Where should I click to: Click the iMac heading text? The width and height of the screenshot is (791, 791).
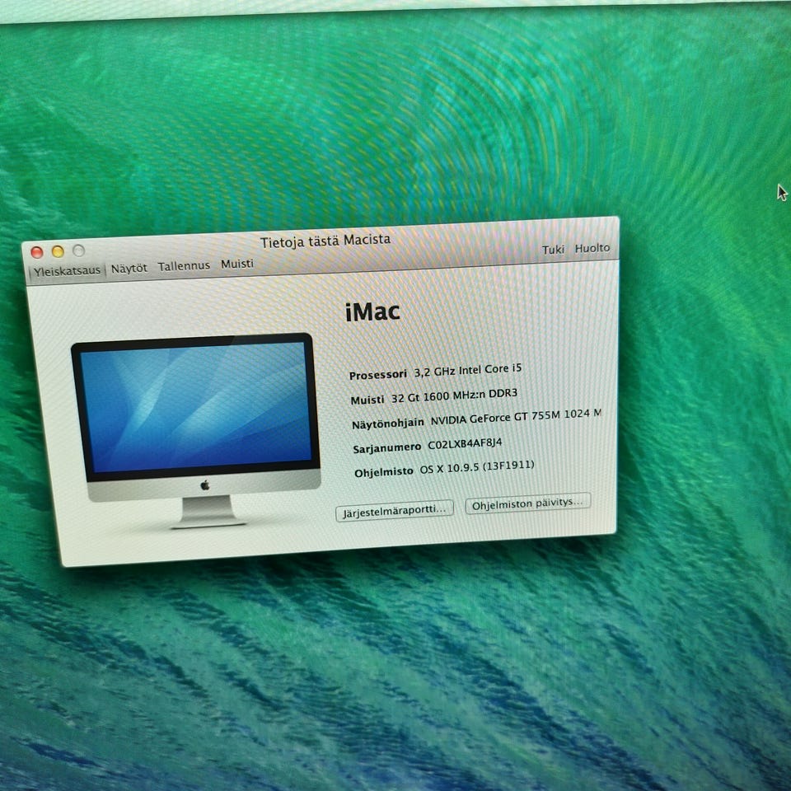pos(372,311)
